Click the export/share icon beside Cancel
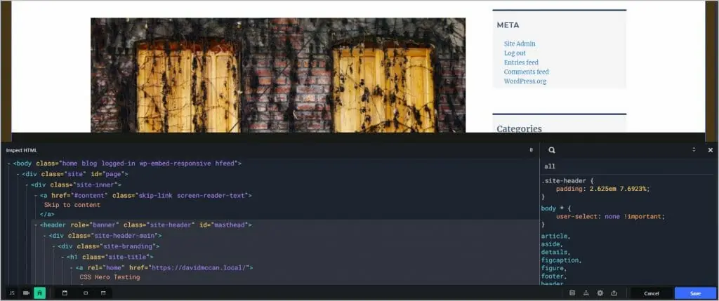The width and height of the screenshot is (719, 301). point(614,293)
